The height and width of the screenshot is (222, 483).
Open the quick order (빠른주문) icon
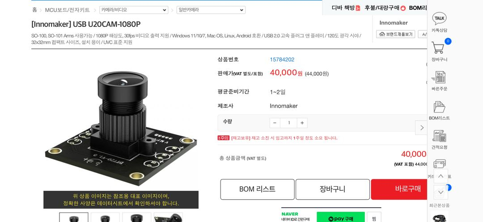coord(439,80)
